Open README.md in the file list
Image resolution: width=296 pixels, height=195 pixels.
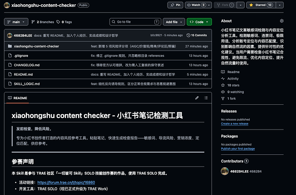click(23, 74)
